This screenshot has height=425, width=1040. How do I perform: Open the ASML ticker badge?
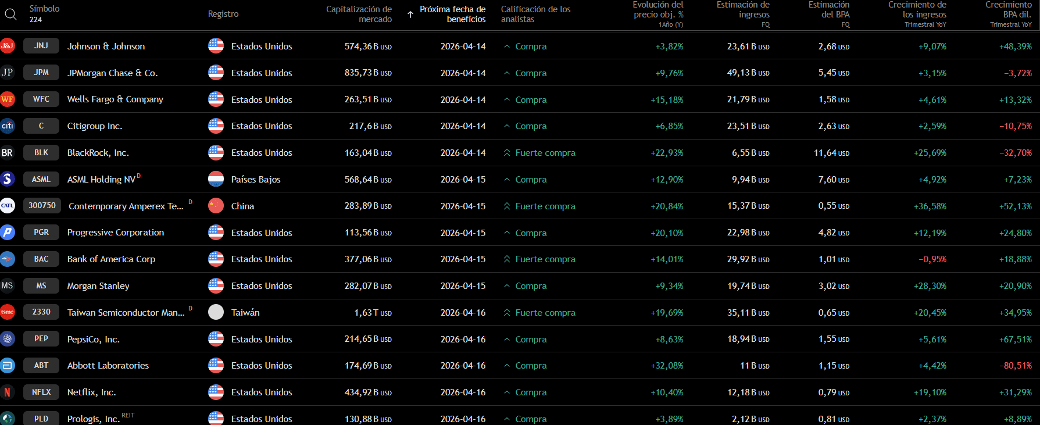pos(41,179)
